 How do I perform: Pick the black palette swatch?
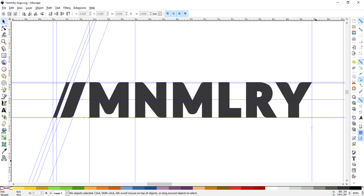pyautogui.click(x=355, y=188)
